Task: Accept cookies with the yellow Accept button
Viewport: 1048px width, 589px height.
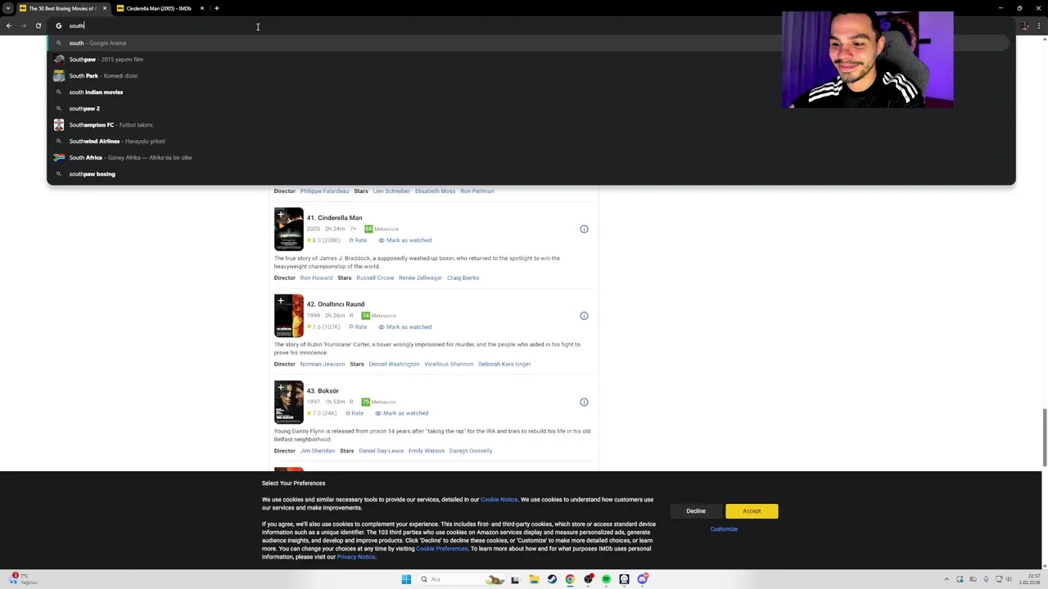Action: [x=752, y=511]
